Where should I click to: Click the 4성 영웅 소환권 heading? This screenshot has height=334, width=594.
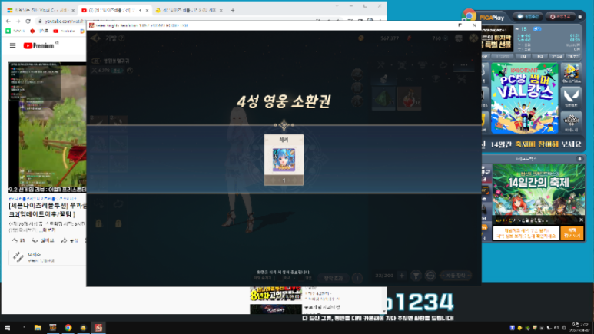tap(284, 101)
